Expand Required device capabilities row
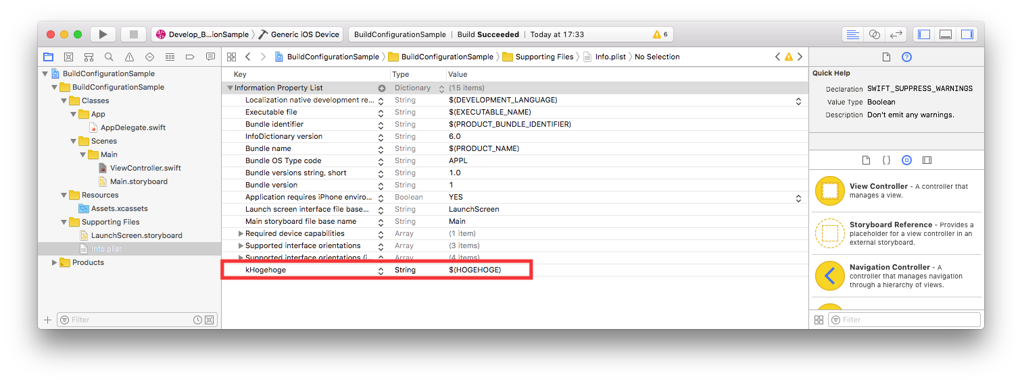 click(x=241, y=233)
